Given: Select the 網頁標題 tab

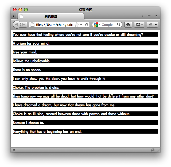Looking at the screenshot, I should [x=51, y=16].
